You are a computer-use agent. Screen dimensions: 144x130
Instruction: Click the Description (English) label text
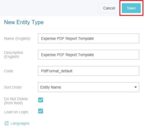coord(14,55)
